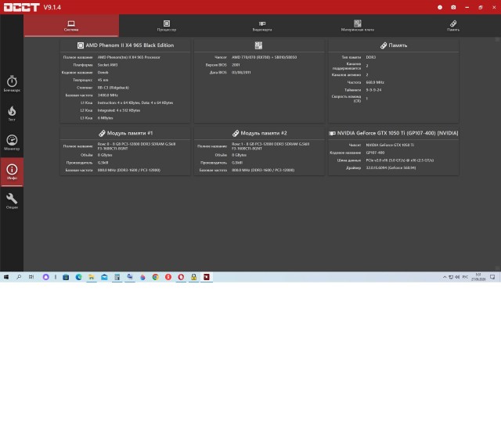Click the 8 GBytes value in memory module #1
This screenshot has height=439, width=501.
[x=105, y=155]
